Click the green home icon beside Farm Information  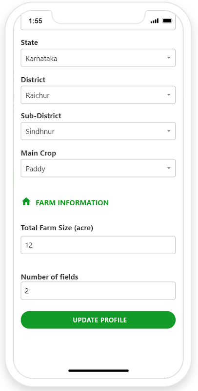[x=26, y=201]
